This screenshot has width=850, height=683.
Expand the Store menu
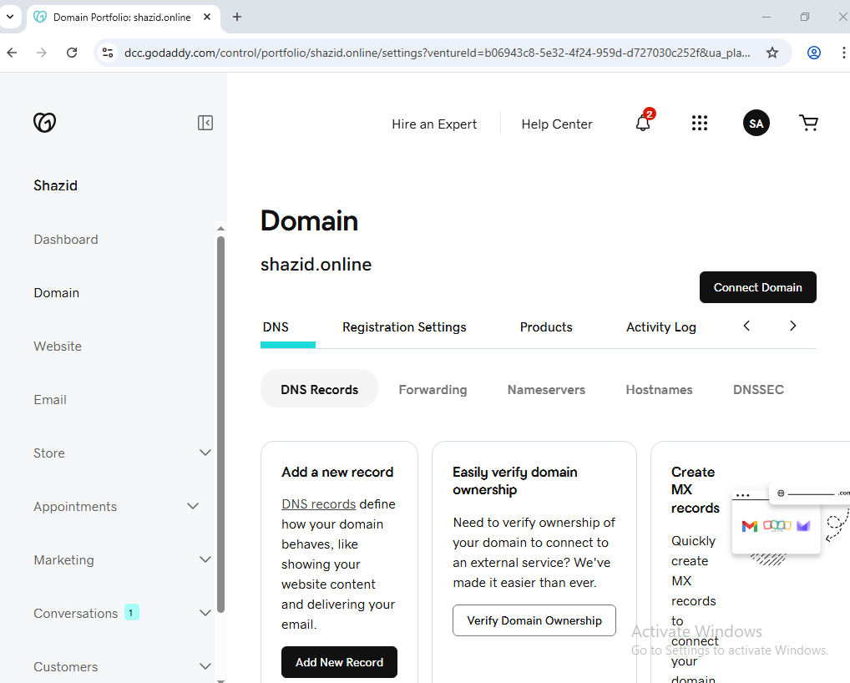click(x=205, y=453)
